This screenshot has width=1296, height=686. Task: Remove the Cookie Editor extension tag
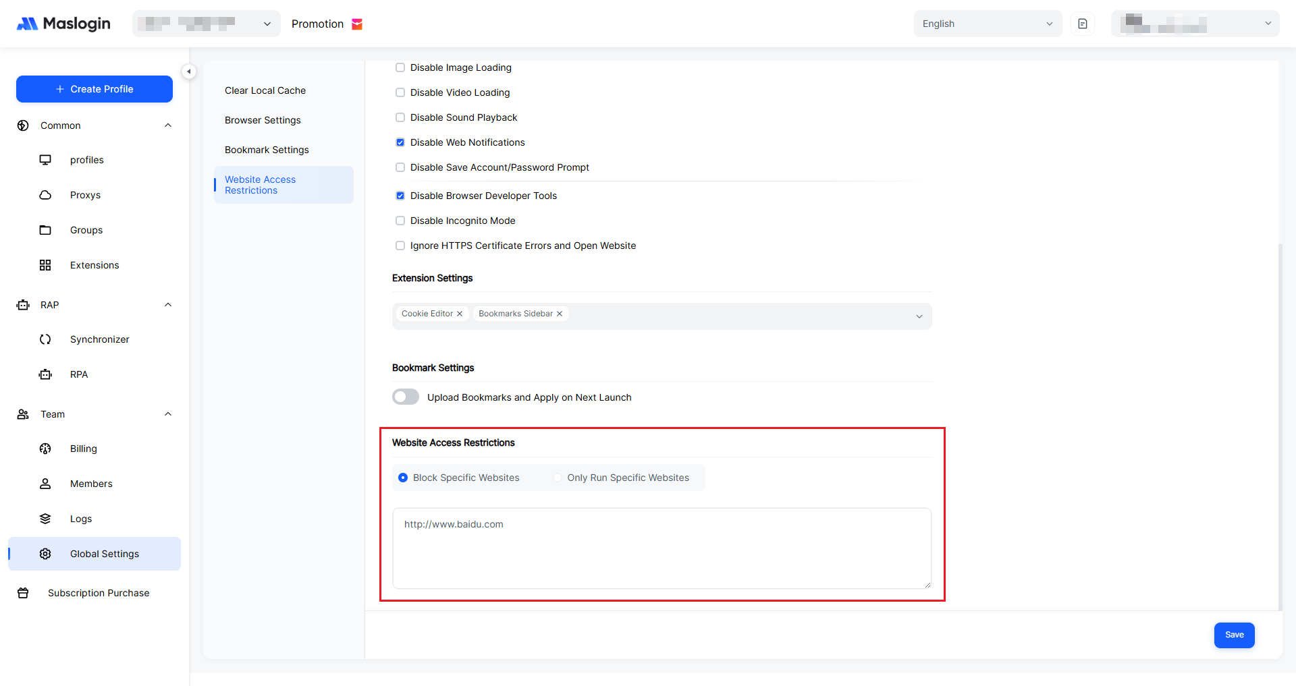[x=460, y=314]
